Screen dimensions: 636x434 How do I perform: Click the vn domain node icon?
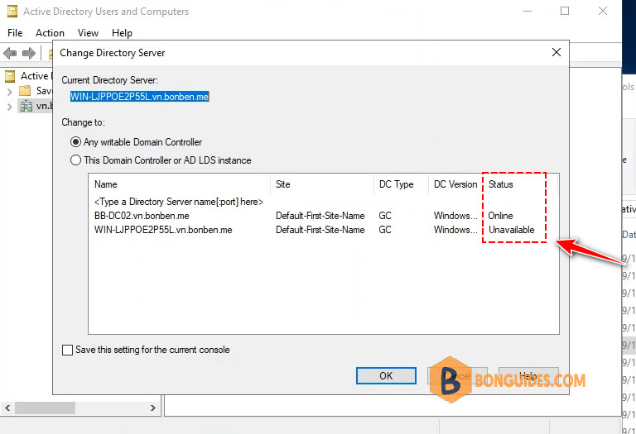tap(26, 106)
